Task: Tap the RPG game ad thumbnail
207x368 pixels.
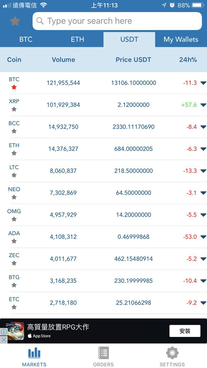Action: point(15,331)
